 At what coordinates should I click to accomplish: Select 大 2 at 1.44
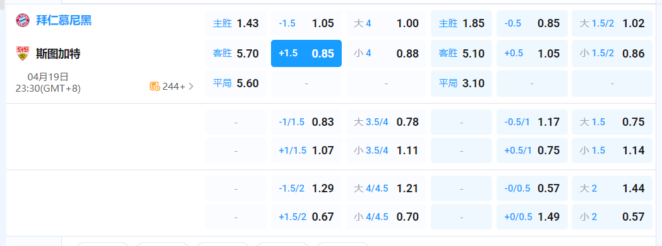612,188
